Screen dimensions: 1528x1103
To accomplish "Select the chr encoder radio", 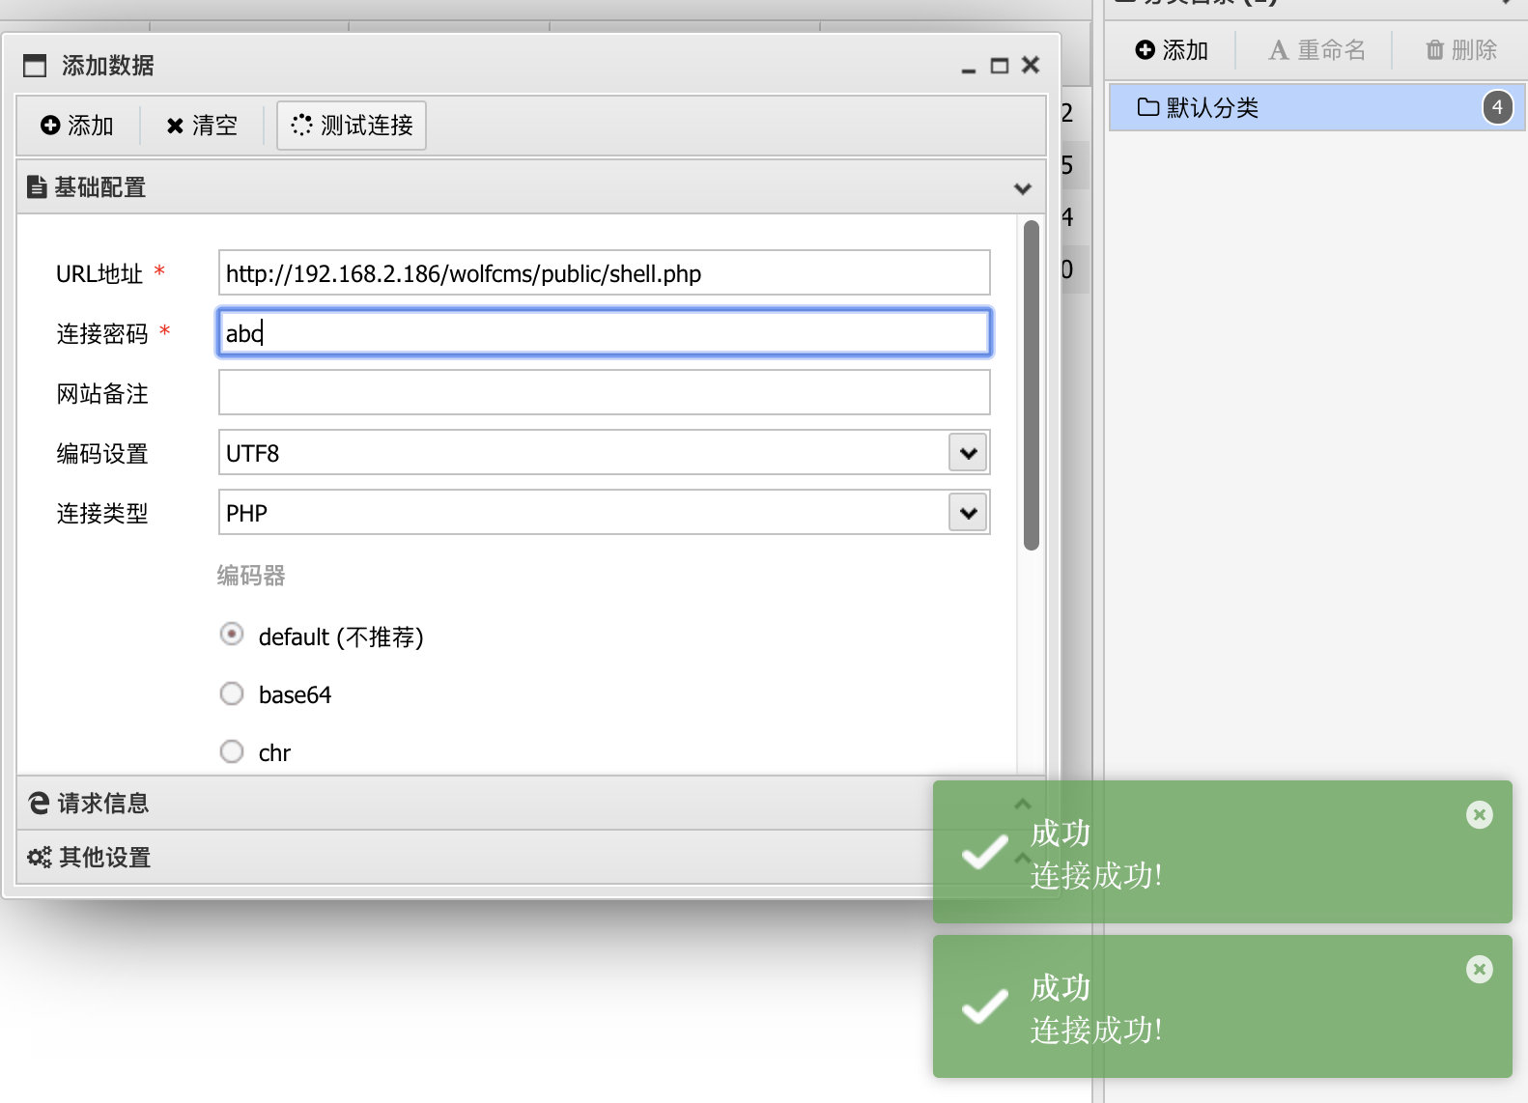I will tap(232, 751).
